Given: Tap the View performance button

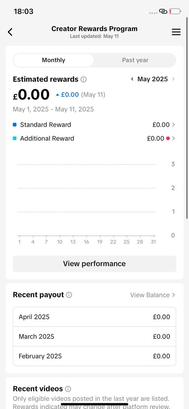Looking at the screenshot, I should point(94,264).
